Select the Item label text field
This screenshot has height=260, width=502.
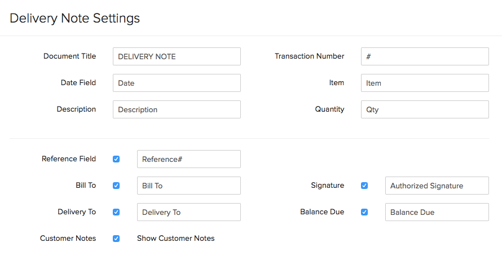425,83
